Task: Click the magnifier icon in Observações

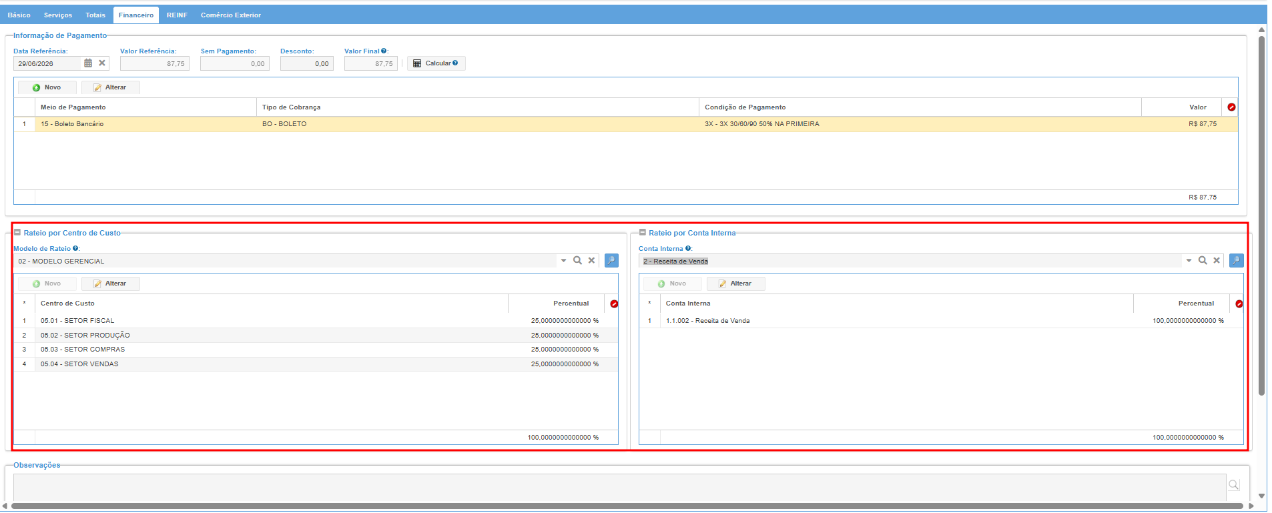Action: (1234, 485)
